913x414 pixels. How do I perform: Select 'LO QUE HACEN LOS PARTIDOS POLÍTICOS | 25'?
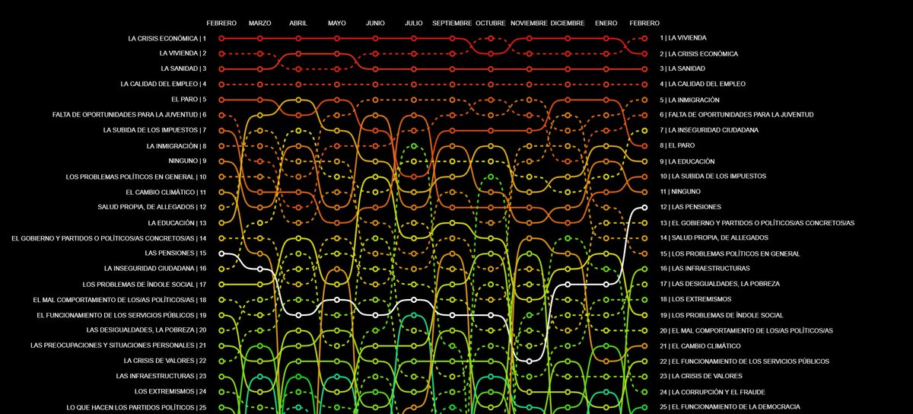point(136,407)
